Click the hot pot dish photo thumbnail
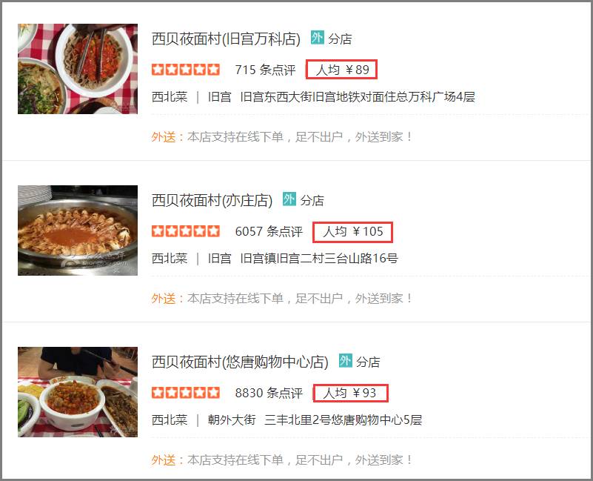The height and width of the screenshot is (481, 593). (x=78, y=230)
